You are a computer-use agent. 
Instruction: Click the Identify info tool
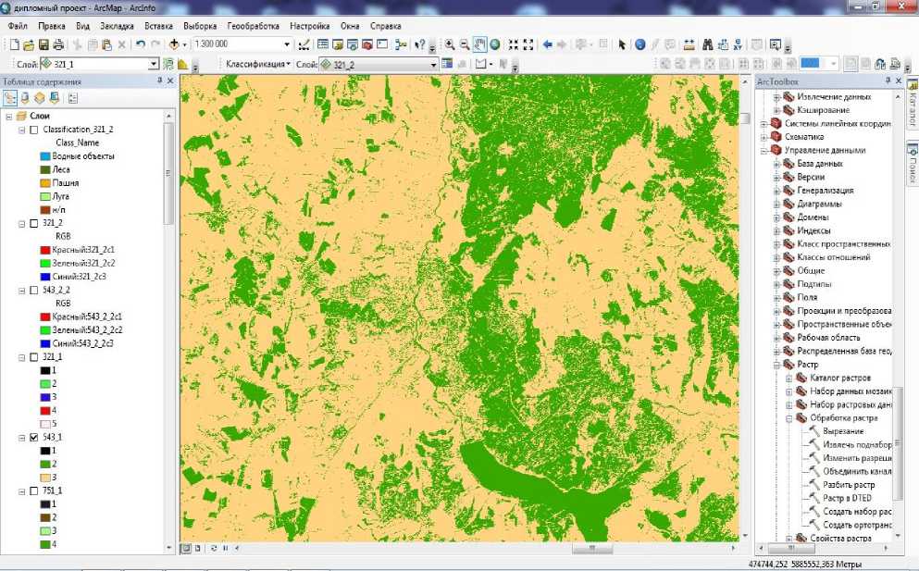pyautogui.click(x=640, y=44)
